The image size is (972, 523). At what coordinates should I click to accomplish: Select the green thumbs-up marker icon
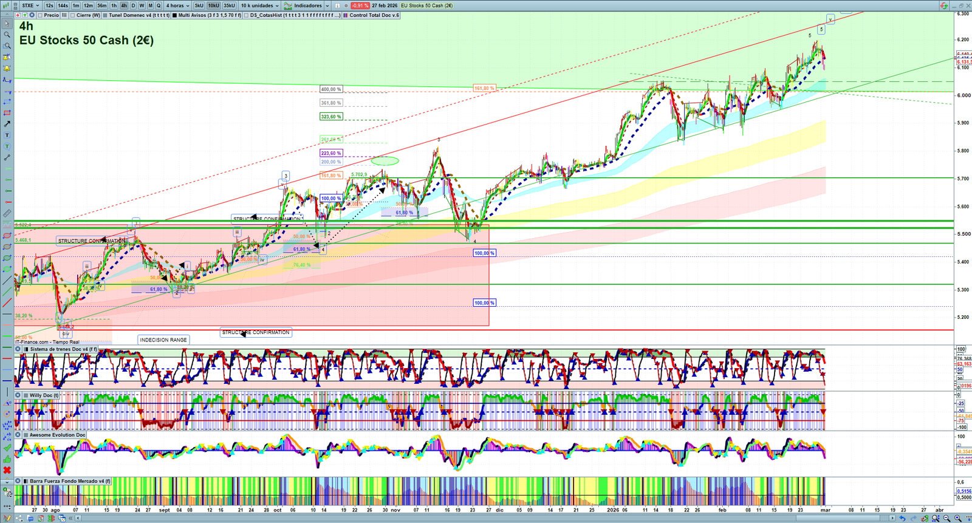(7, 459)
